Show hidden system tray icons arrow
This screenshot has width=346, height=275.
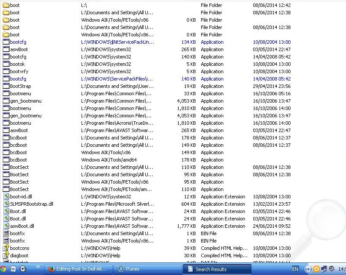308,269
